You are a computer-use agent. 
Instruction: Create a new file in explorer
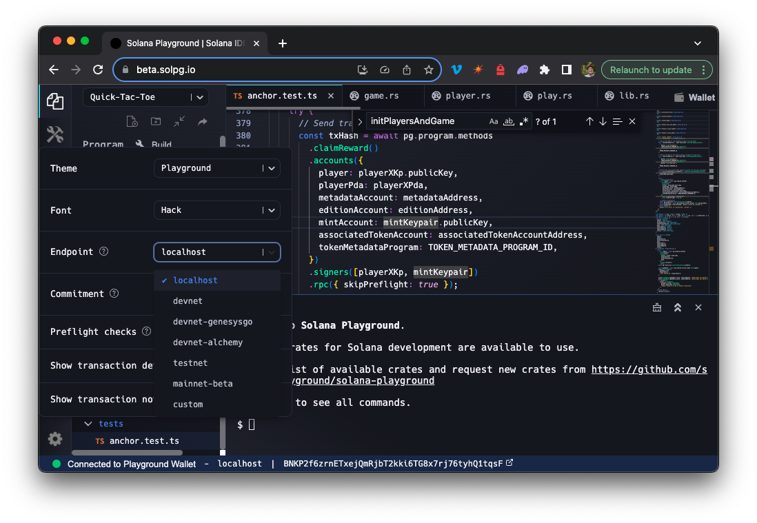click(132, 121)
